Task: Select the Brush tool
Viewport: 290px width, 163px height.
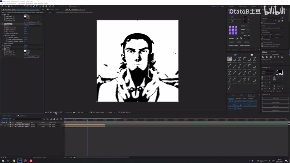Action: (40, 6)
